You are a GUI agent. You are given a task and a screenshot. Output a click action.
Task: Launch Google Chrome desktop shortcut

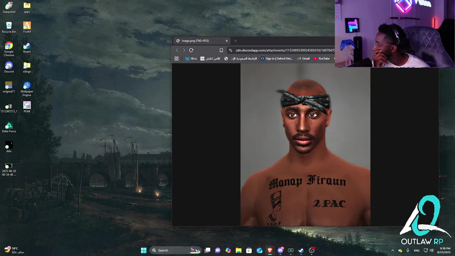point(9,49)
